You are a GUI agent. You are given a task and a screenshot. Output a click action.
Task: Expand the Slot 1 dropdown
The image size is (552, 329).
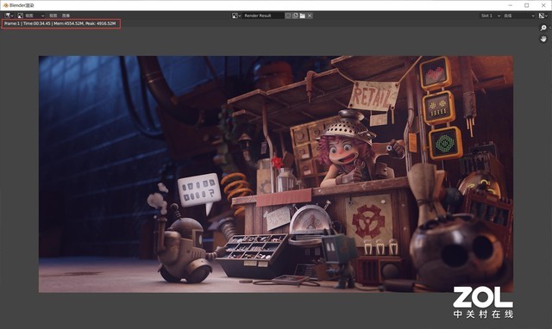491,16
